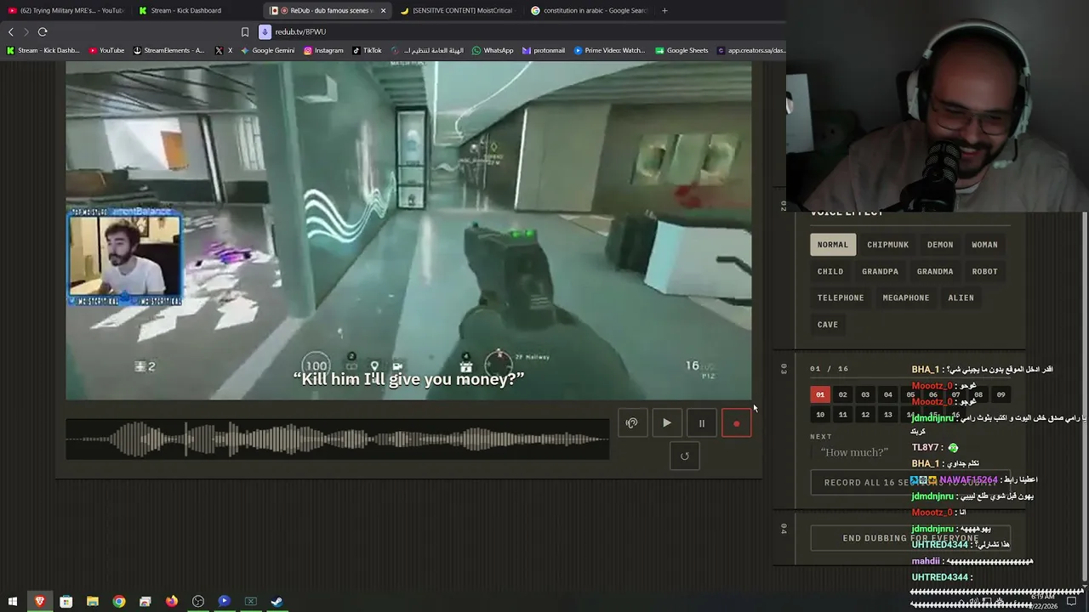Start recording with the red record button
The image size is (1089, 612).
[x=736, y=423]
